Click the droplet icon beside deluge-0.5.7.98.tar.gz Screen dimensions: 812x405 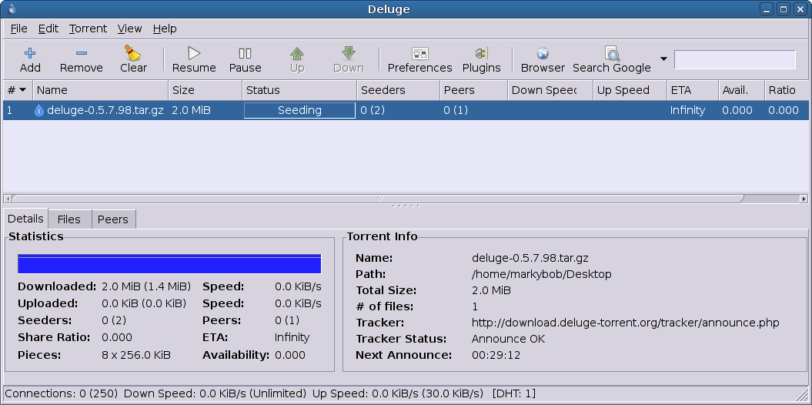coord(38,110)
